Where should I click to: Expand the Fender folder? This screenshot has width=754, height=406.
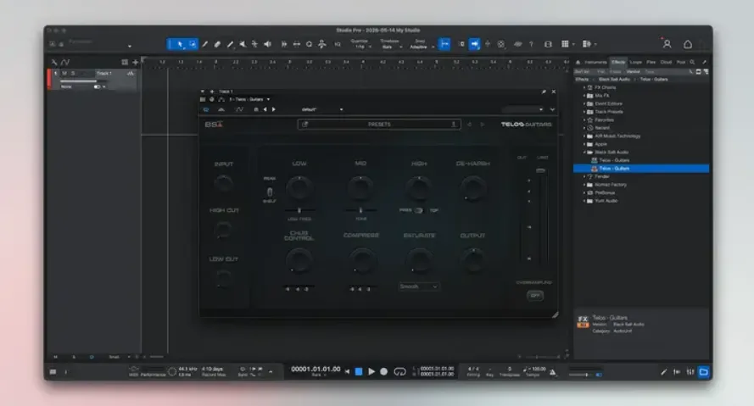click(x=584, y=176)
